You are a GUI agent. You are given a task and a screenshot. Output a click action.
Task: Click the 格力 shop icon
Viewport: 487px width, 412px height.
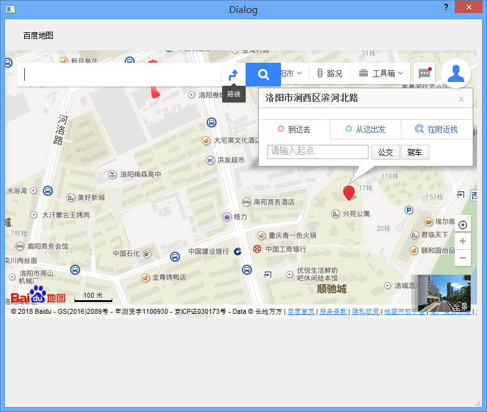pos(227,217)
